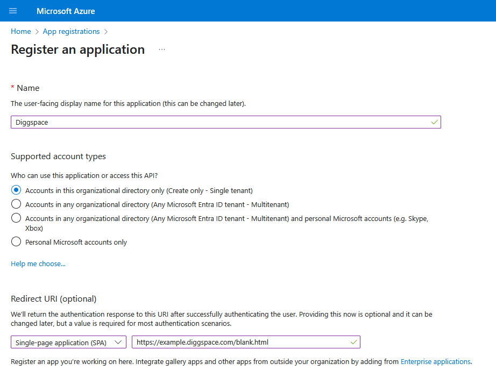Screen dimensions: 496x378
Task: Click the Name label
Action: click(28, 88)
